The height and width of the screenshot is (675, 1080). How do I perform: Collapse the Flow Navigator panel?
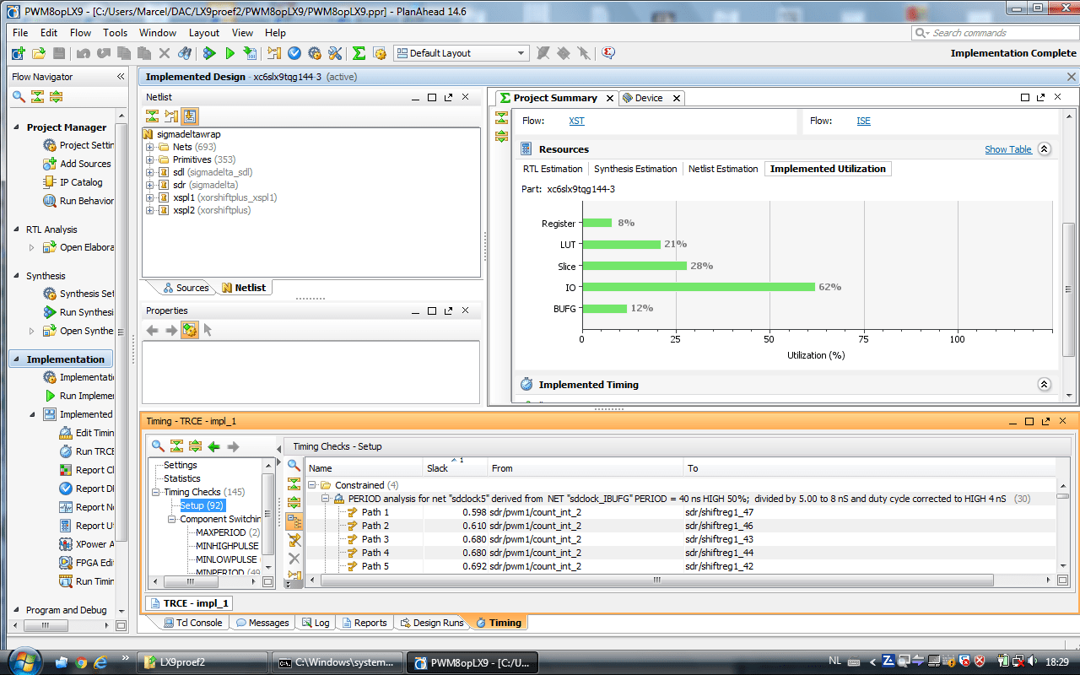click(x=121, y=77)
